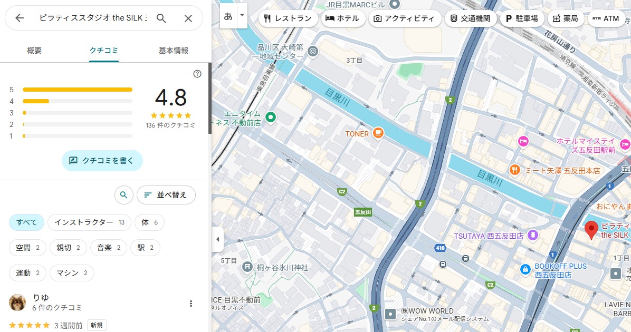The image size is (631, 332).
Task: Select the red pin for ピラティス the SILK
Action: (591, 230)
